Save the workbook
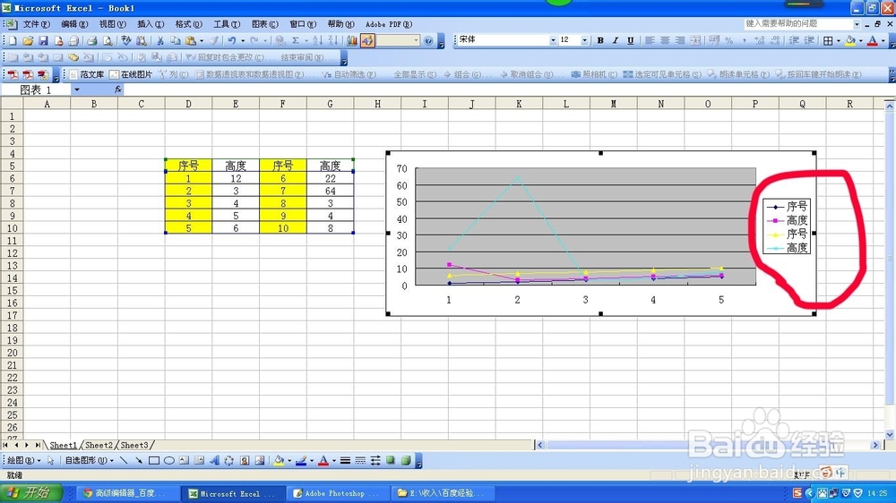 point(43,40)
